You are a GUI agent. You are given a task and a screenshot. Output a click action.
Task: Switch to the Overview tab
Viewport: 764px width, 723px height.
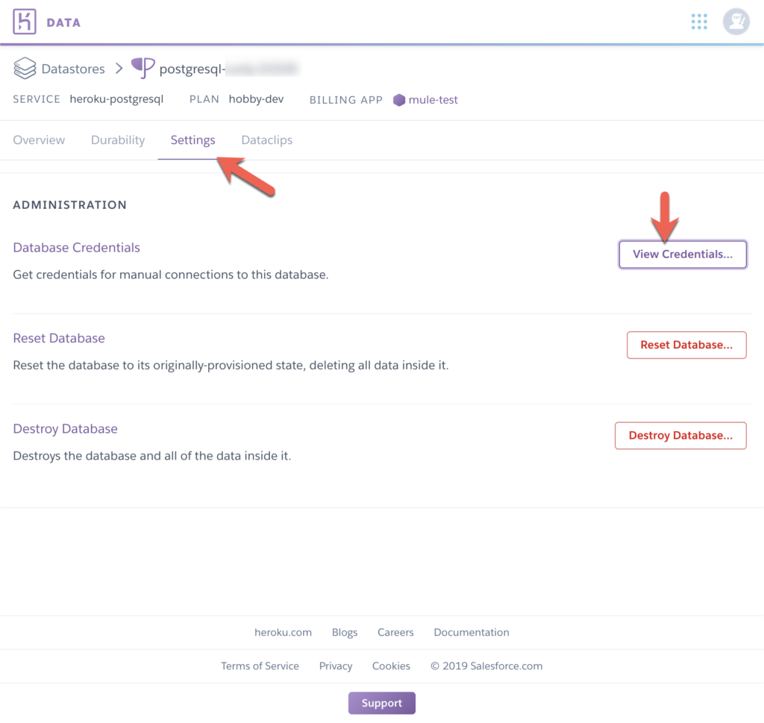(x=39, y=140)
